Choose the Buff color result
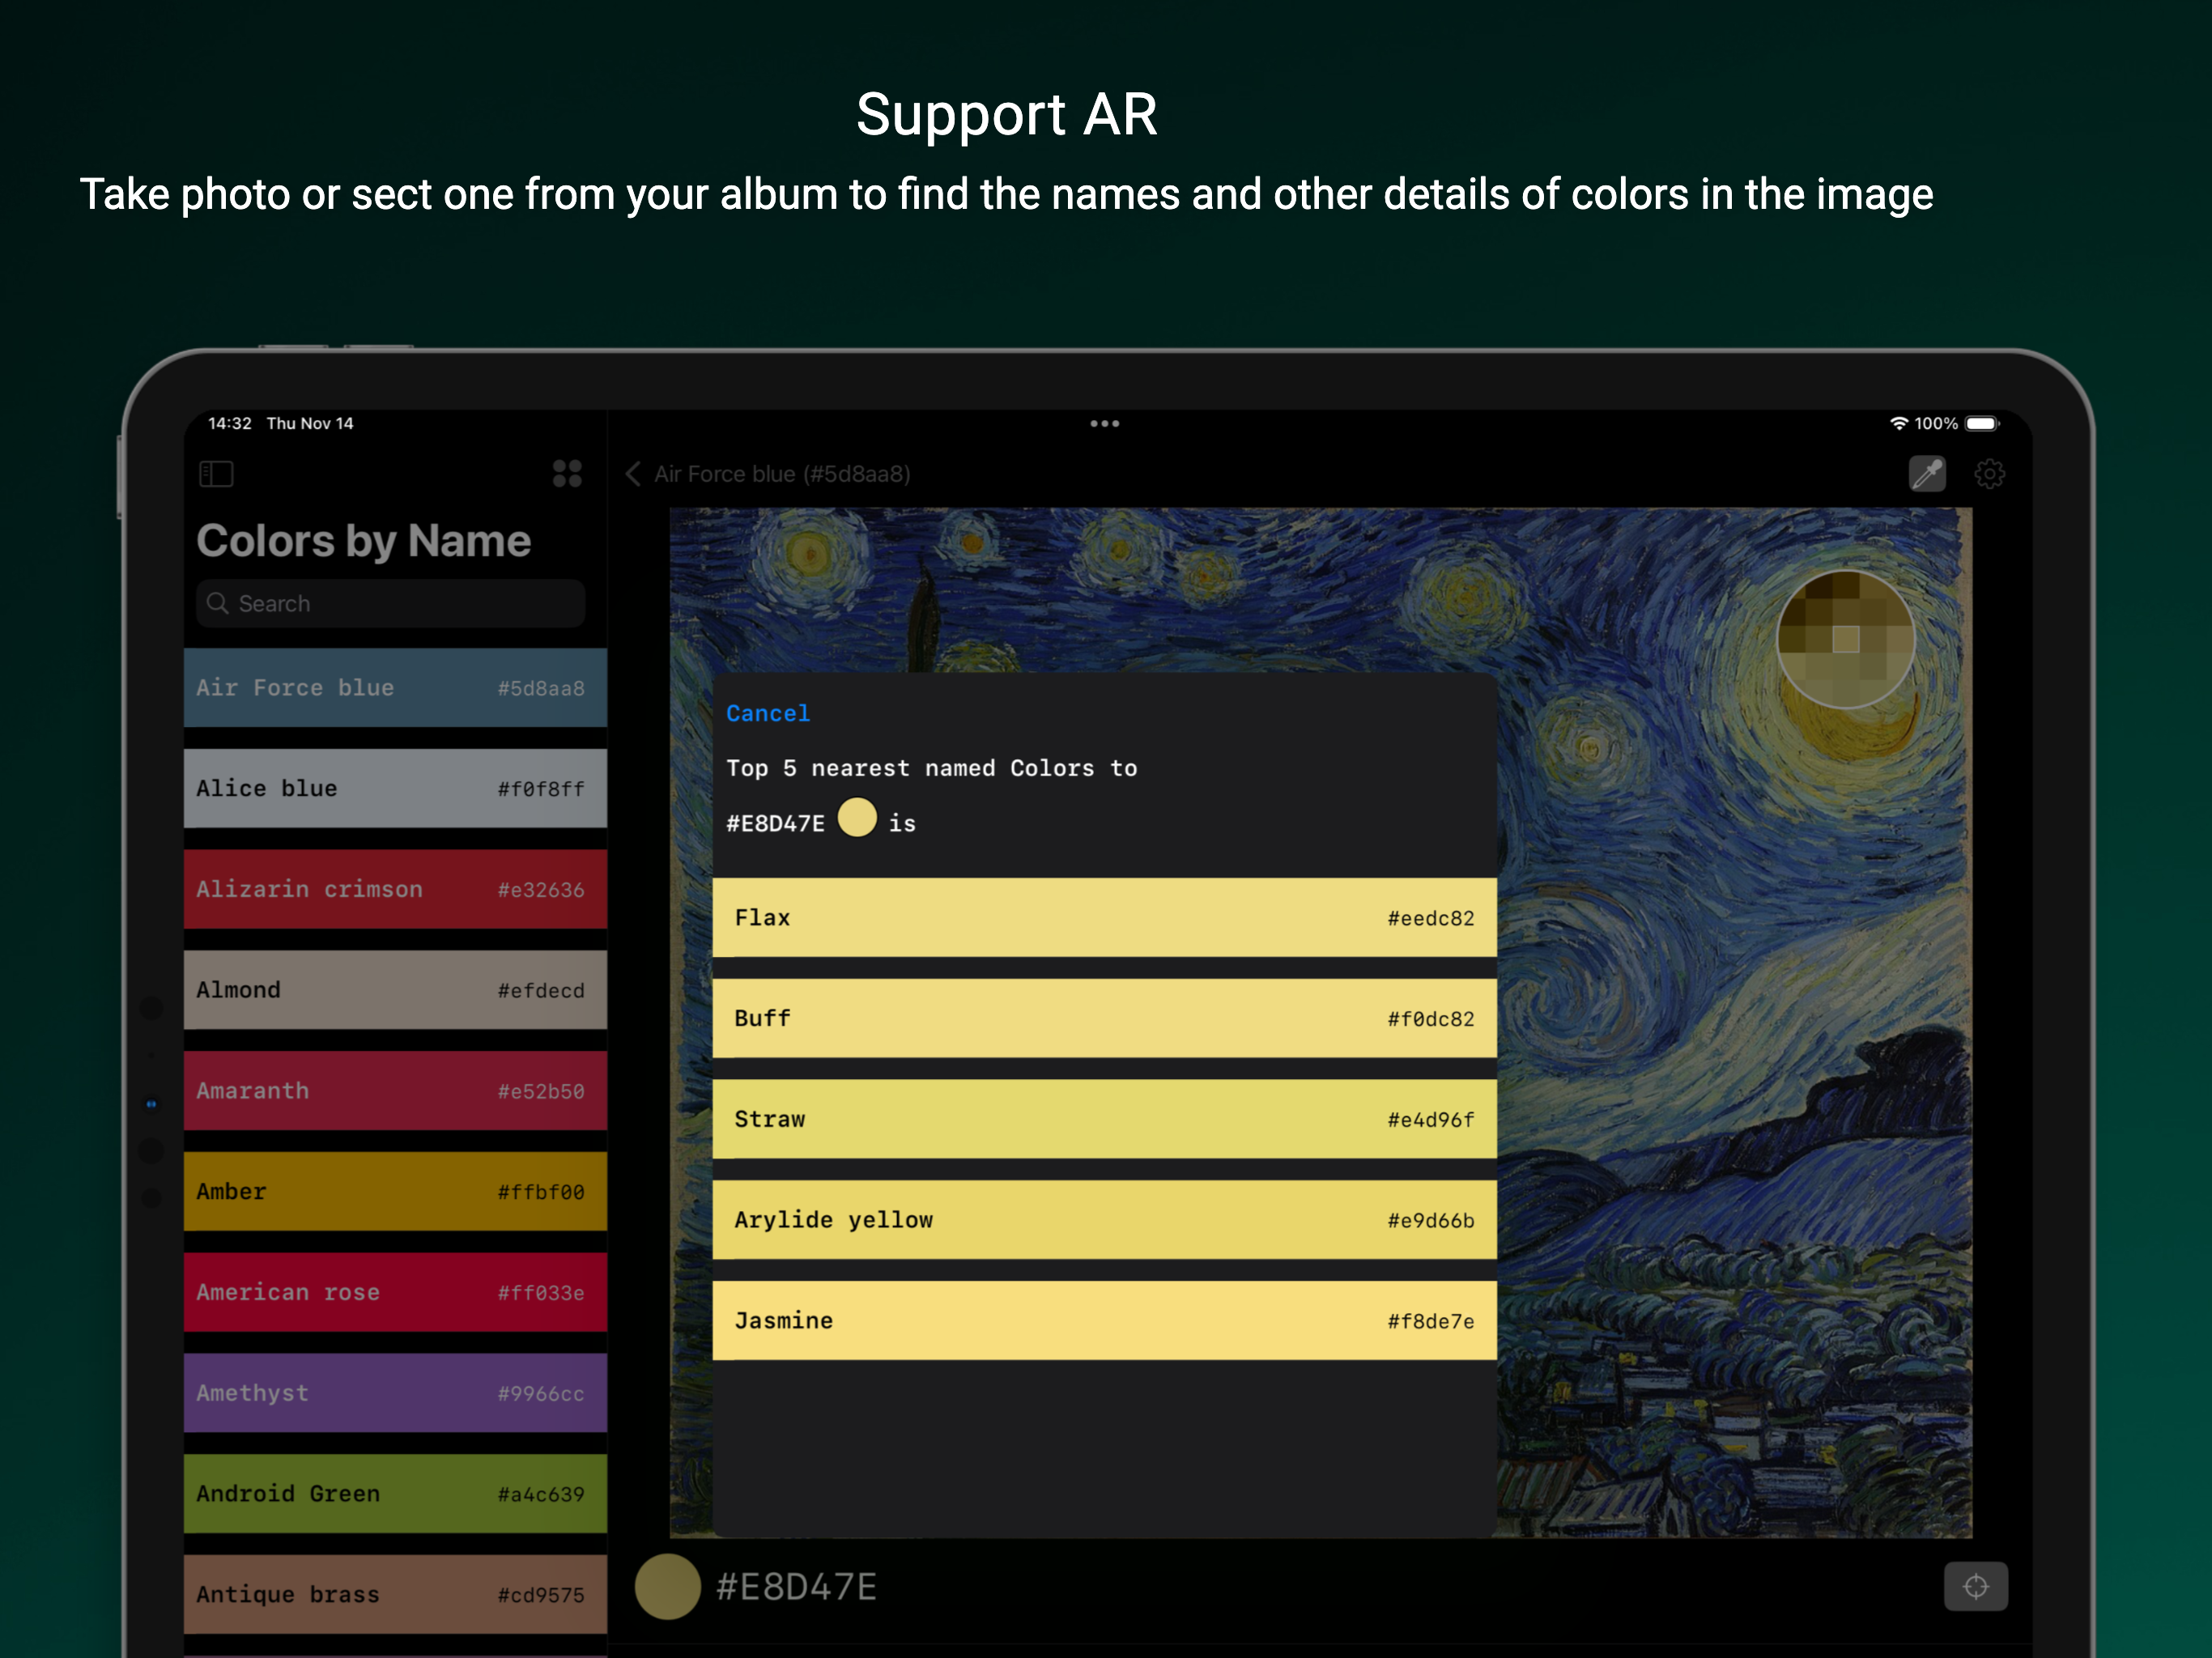The width and height of the screenshot is (2212, 1658). pos(1104,1018)
